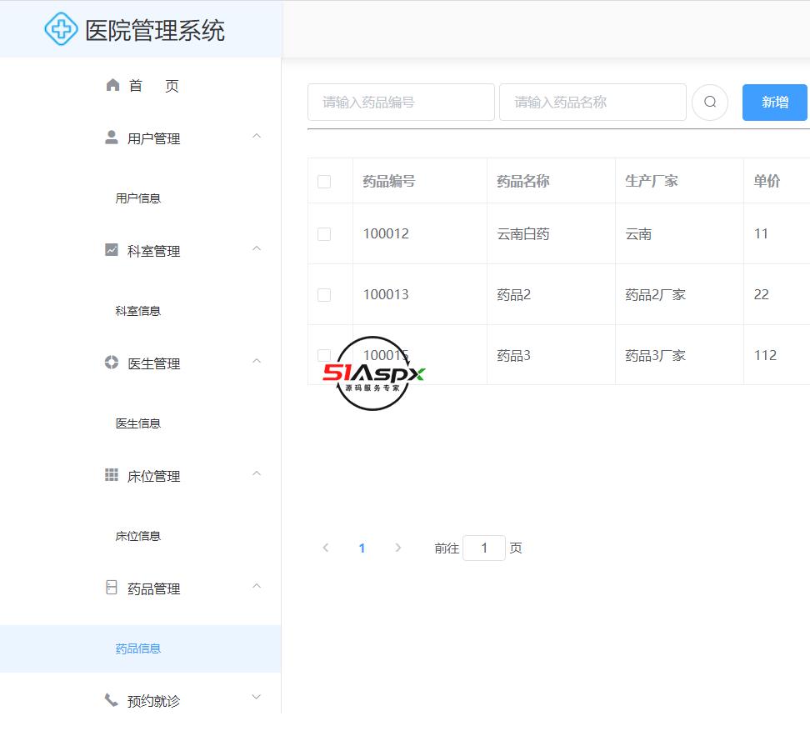
Task: Collapse the 用户管理 chevron
Action: point(256,137)
